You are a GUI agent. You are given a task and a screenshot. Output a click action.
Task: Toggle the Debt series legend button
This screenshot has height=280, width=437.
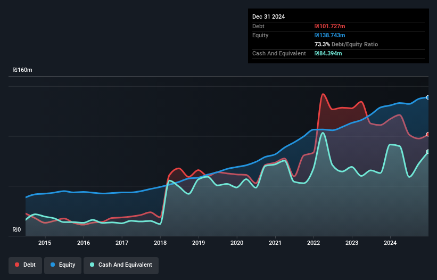coord(25,265)
